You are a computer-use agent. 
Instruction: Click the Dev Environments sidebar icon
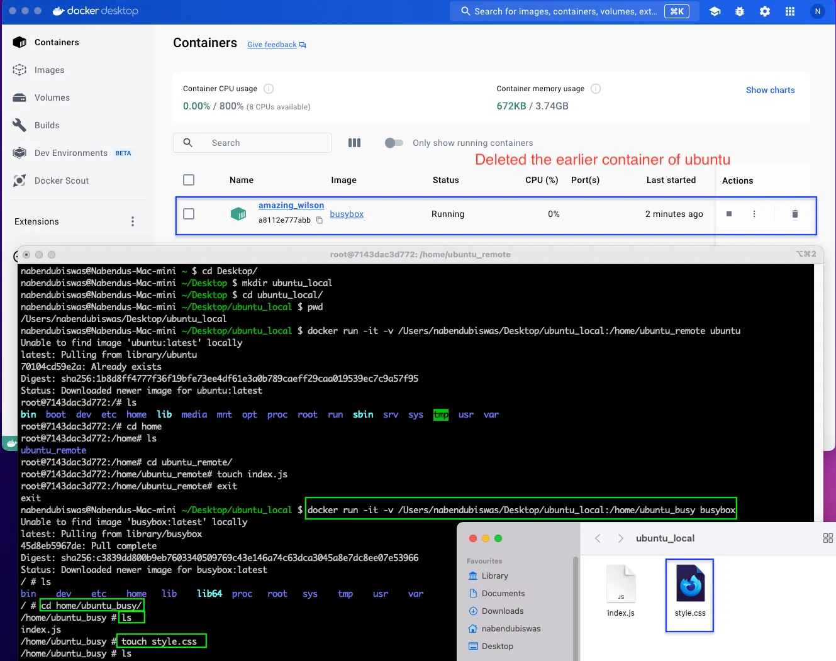(20, 153)
